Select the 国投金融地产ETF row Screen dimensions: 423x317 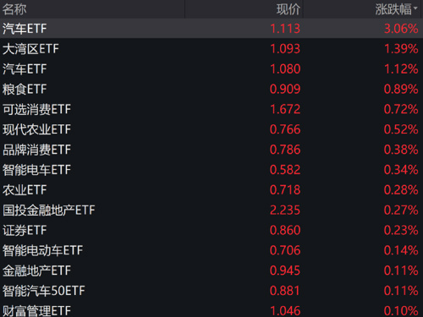211,210
